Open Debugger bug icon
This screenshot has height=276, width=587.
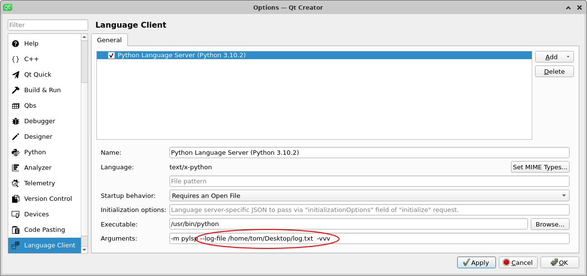(x=15, y=121)
